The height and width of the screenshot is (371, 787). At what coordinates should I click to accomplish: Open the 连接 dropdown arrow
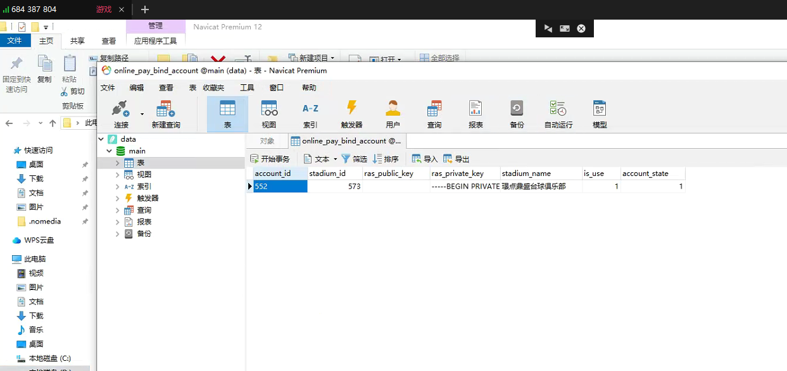point(142,114)
